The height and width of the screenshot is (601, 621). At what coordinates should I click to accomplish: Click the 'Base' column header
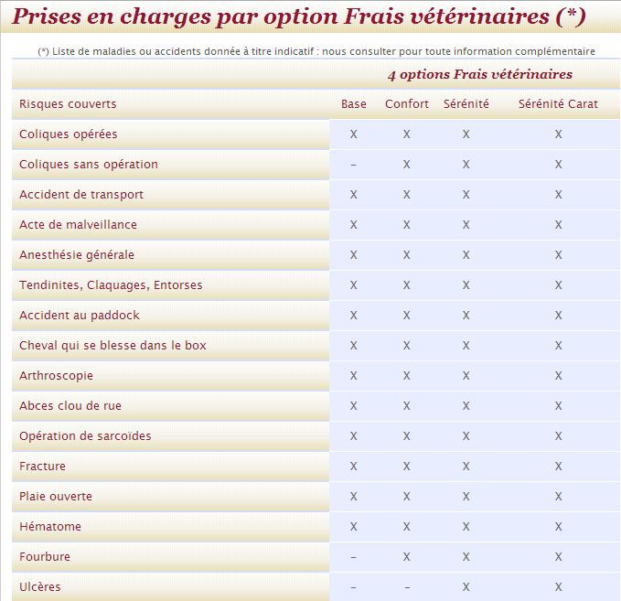354,104
